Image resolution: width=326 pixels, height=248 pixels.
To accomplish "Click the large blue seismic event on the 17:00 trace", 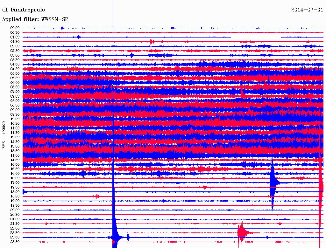I will pos(273,183).
